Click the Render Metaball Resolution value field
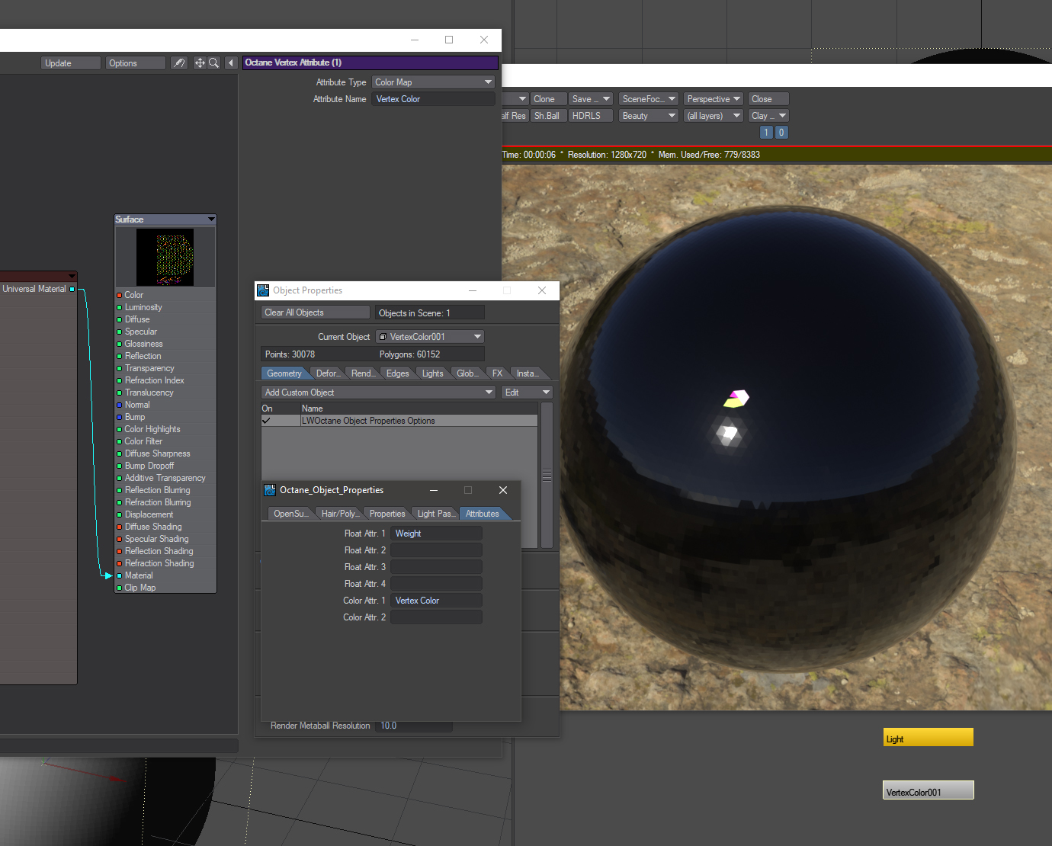This screenshot has height=846, width=1052. (x=414, y=726)
